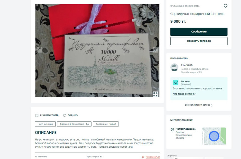Reveal number with Показать телефон
The height and width of the screenshot is (159, 241).
pos(199,41)
